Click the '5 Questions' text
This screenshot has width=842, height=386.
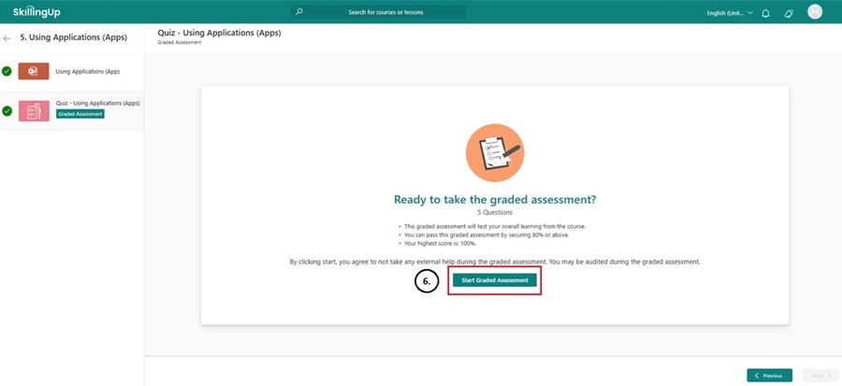(495, 212)
